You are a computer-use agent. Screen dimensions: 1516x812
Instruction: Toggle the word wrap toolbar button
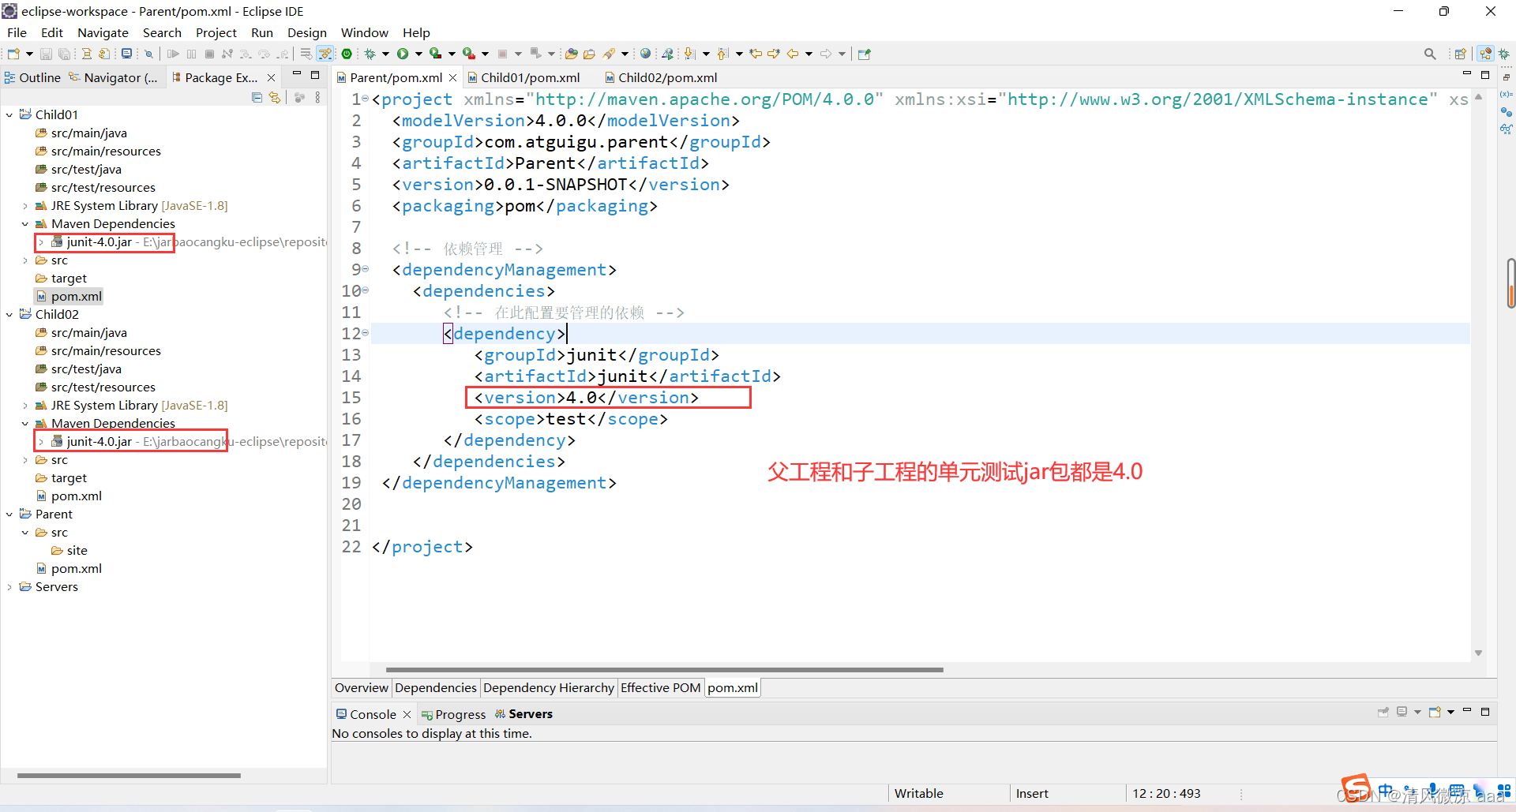pyautogui.click(x=306, y=54)
